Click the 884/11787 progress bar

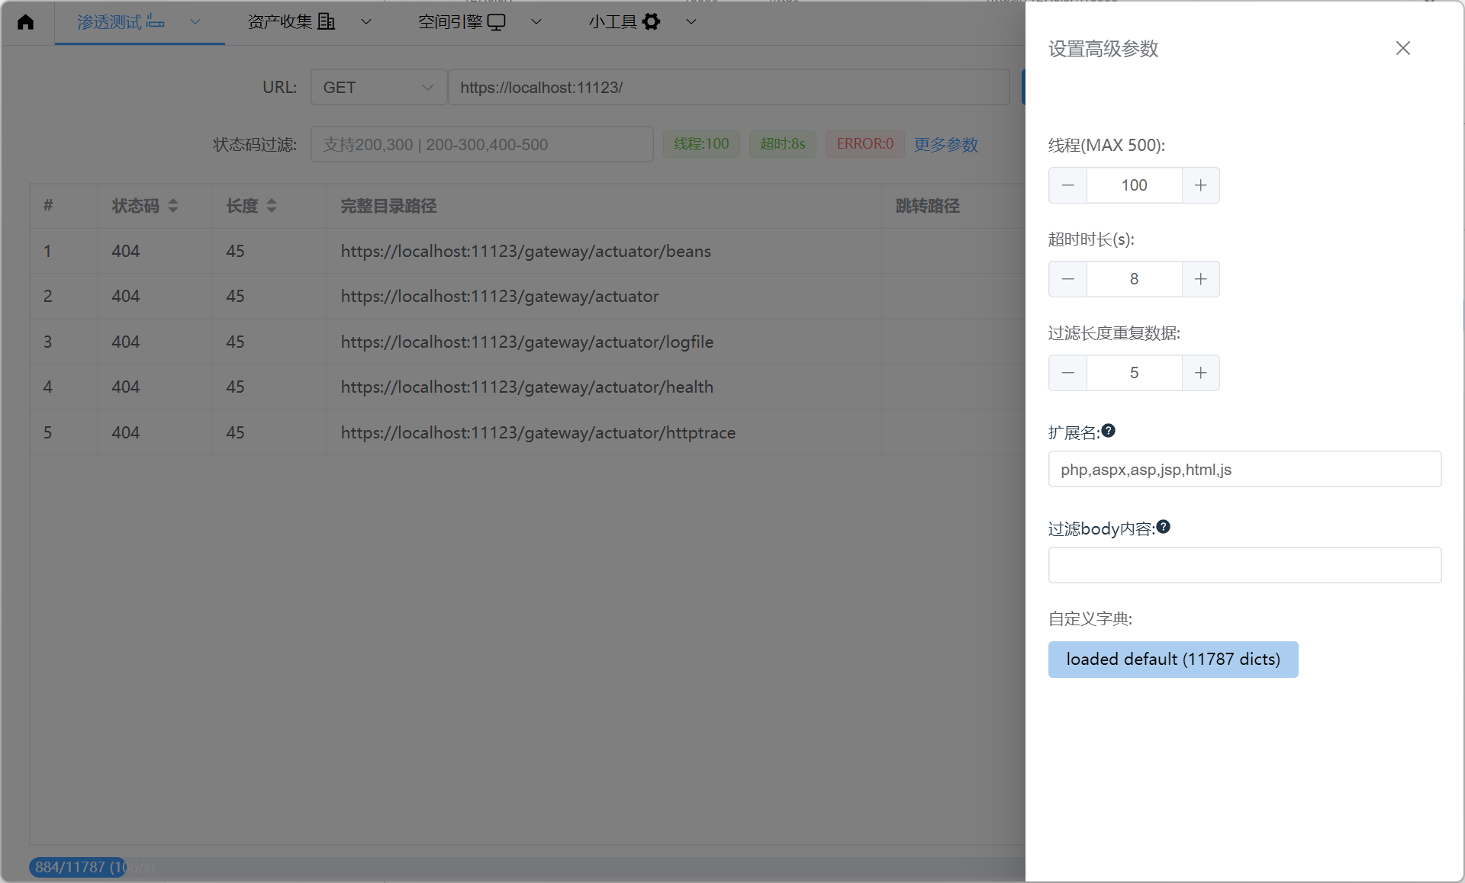(x=526, y=867)
